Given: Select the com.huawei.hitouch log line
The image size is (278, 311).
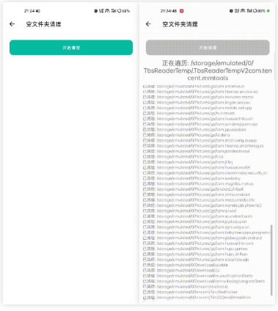Looking at the screenshot, I should [198, 119].
